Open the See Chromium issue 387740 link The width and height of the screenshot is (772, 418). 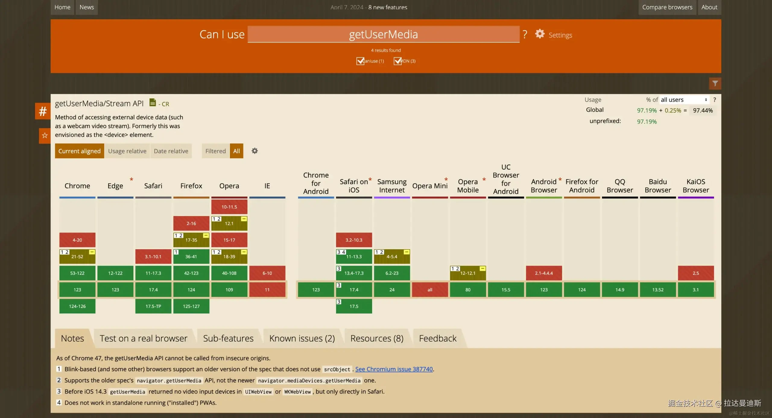click(394, 369)
